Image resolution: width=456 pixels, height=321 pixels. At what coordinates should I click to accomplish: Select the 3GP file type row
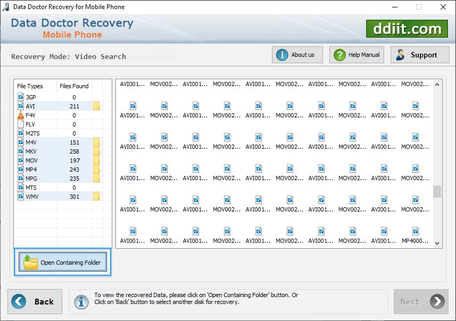point(48,97)
